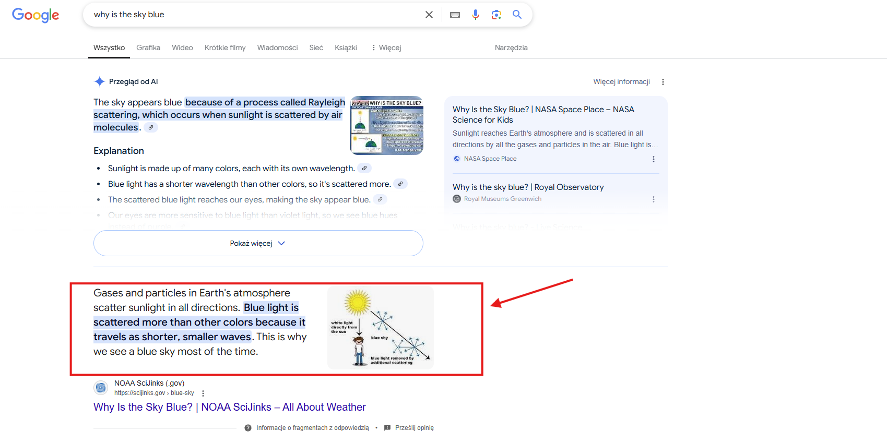The height and width of the screenshot is (442, 887).
Task: Click 'Przegląd od AI' label
Action: pos(133,81)
